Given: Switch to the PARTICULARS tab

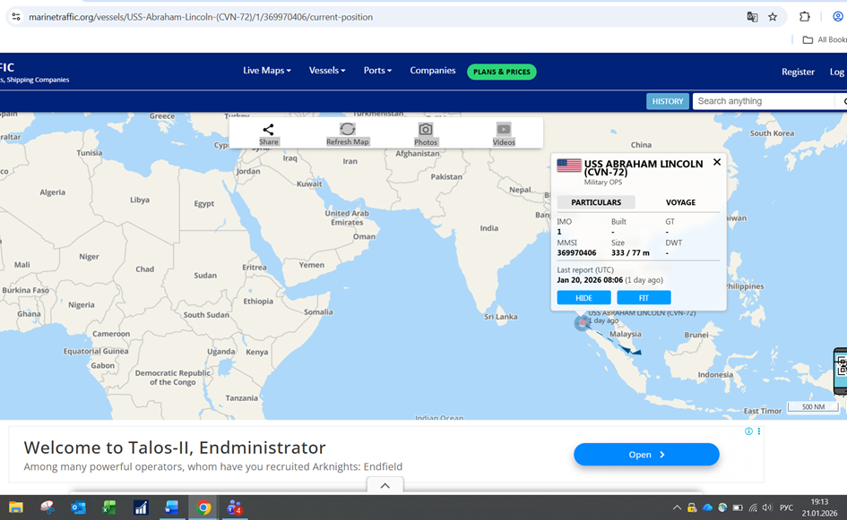Looking at the screenshot, I should coord(596,202).
